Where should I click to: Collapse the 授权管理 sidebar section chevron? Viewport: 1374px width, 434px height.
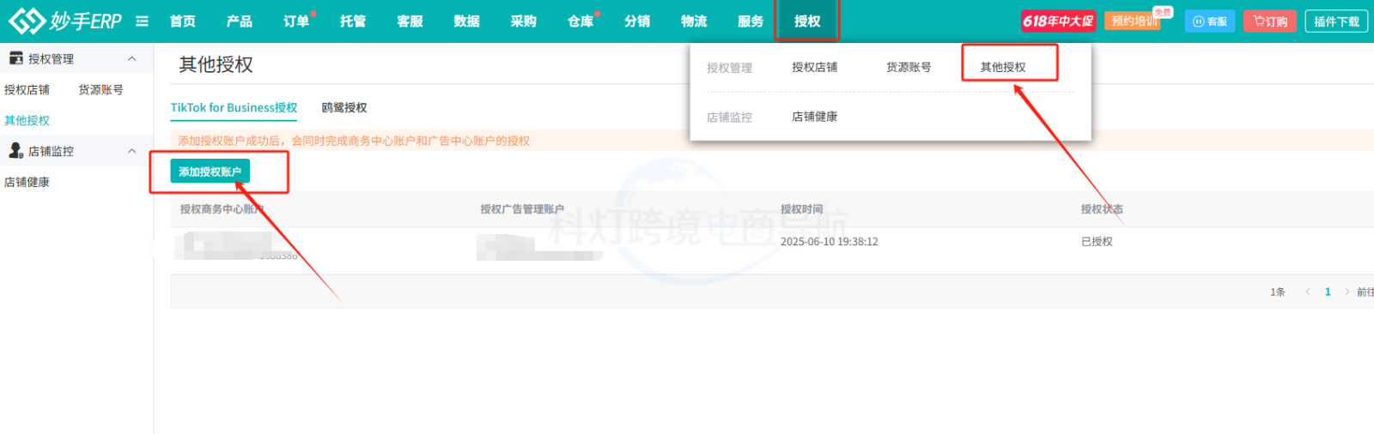(132, 58)
